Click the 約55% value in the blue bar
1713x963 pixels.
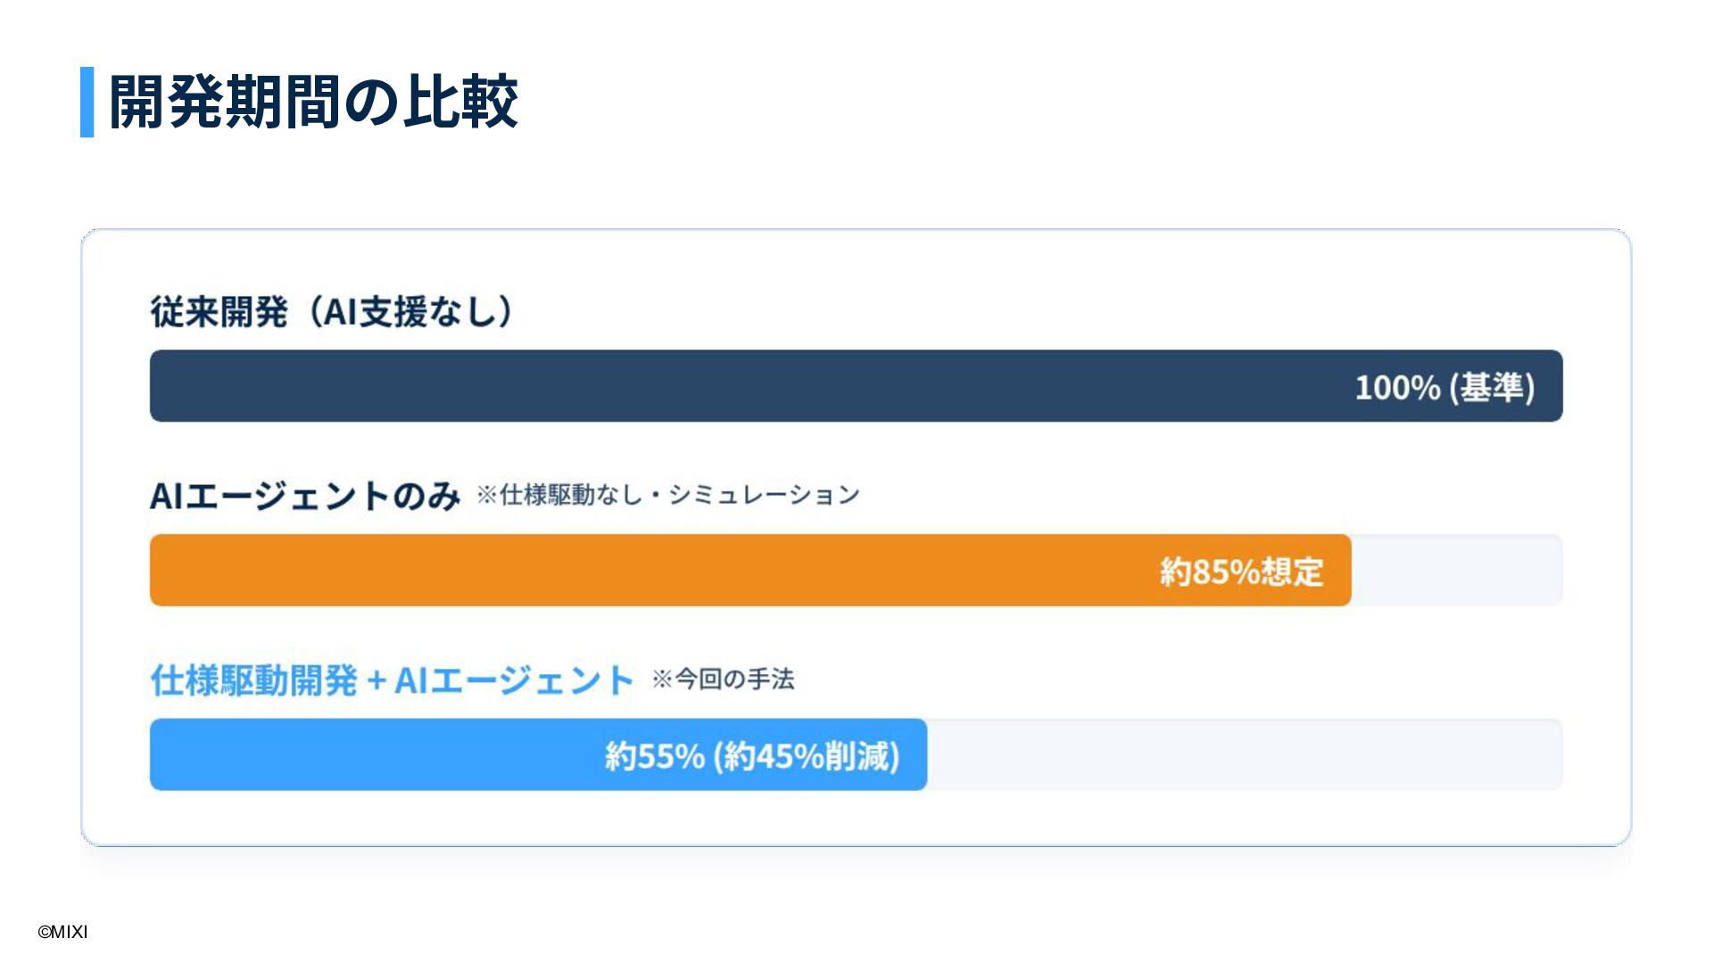click(x=655, y=756)
